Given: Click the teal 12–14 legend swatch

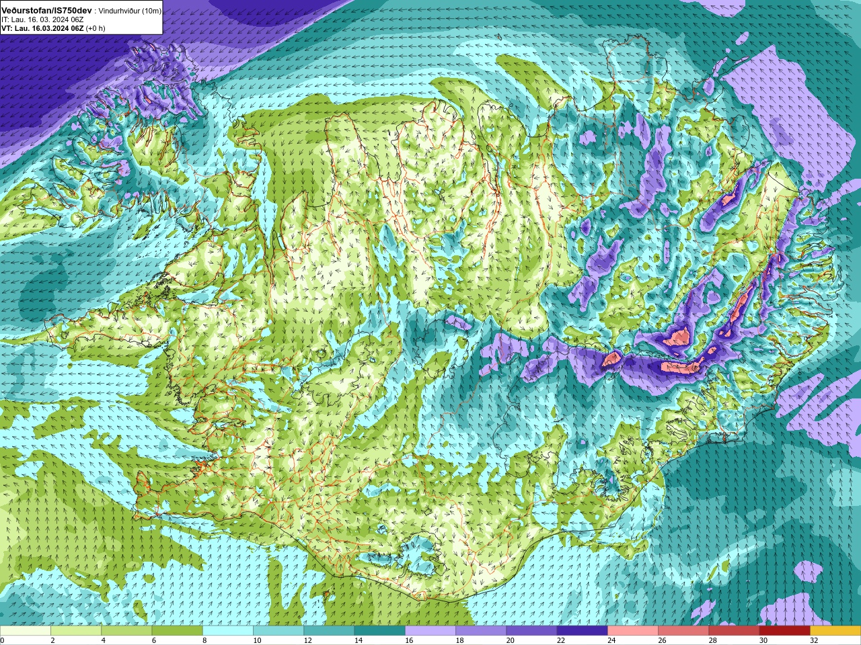Looking at the screenshot, I should pyautogui.click(x=329, y=630).
